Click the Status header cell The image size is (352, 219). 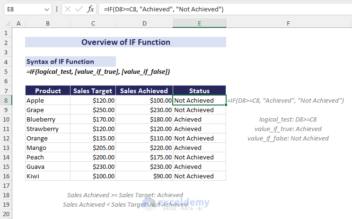point(199,91)
